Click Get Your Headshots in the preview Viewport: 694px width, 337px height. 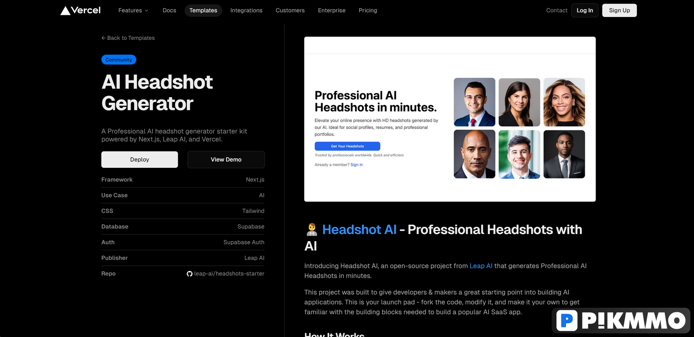[x=347, y=146]
